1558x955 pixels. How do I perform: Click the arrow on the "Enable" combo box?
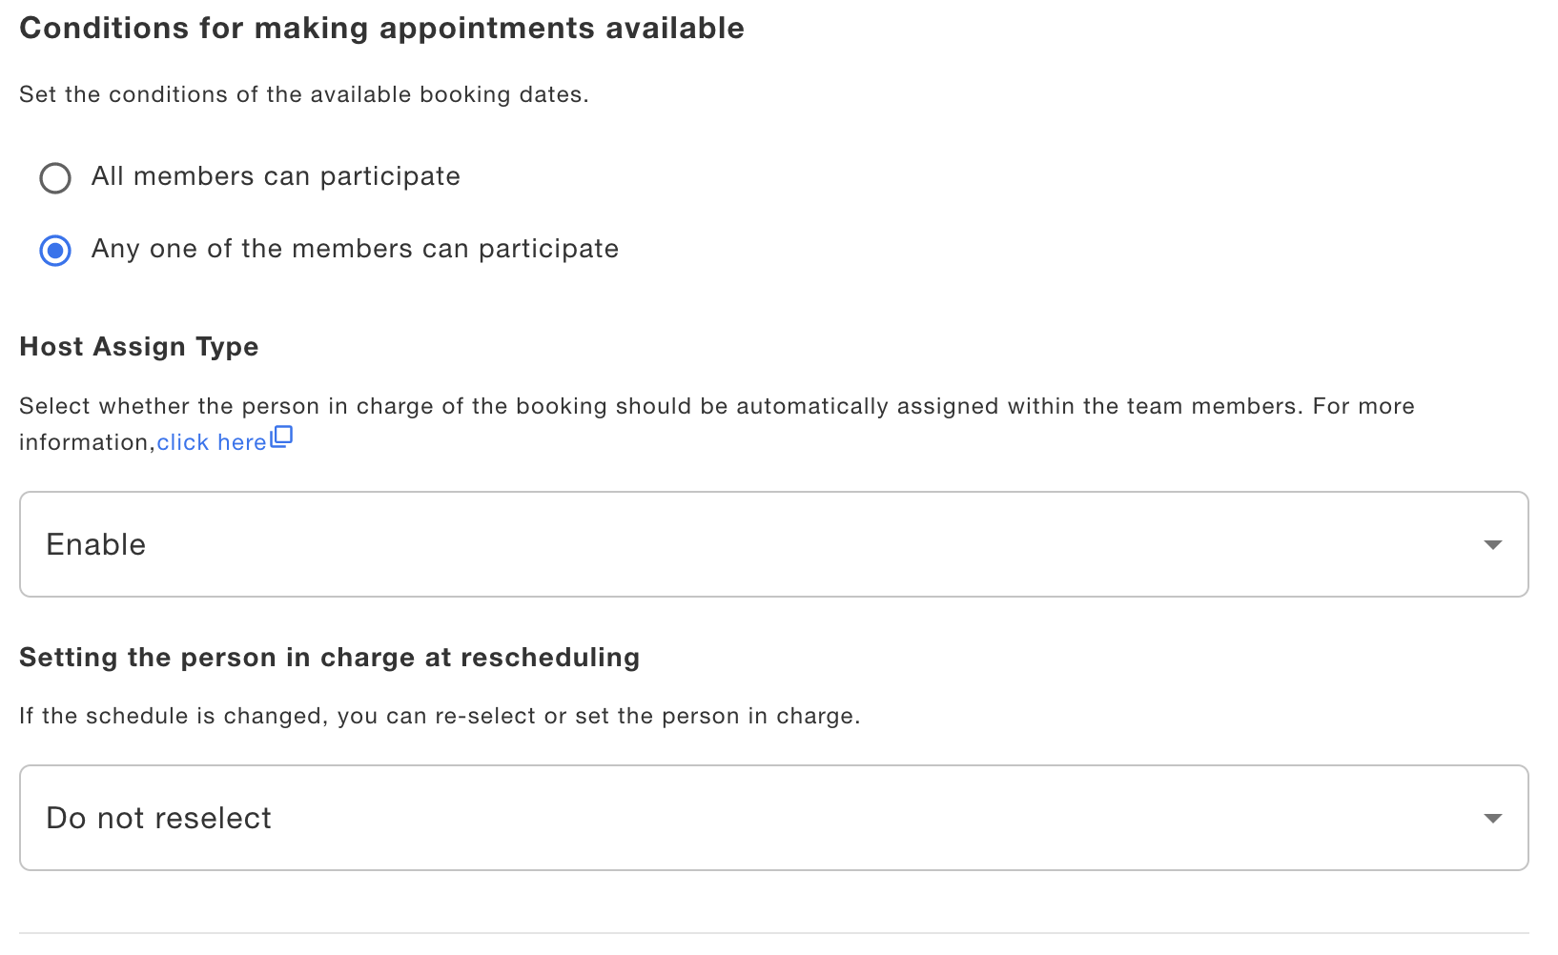click(x=1492, y=545)
